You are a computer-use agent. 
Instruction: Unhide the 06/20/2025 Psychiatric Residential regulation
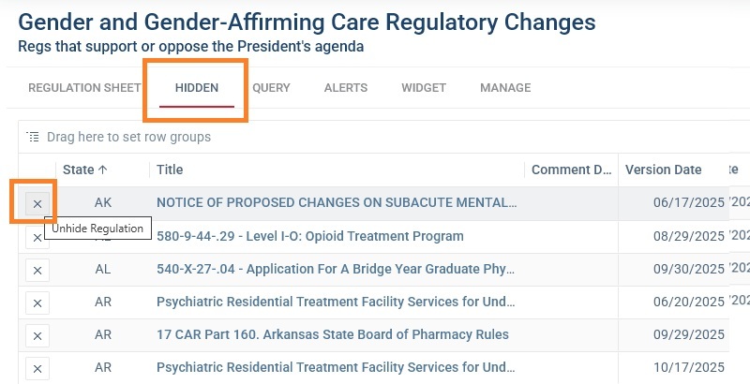coord(37,303)
